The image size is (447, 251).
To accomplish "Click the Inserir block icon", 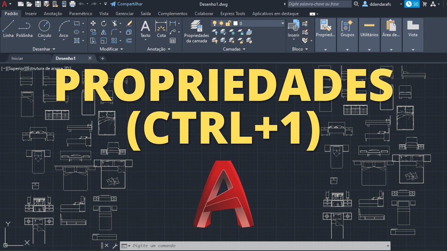I will click(293, 29).
